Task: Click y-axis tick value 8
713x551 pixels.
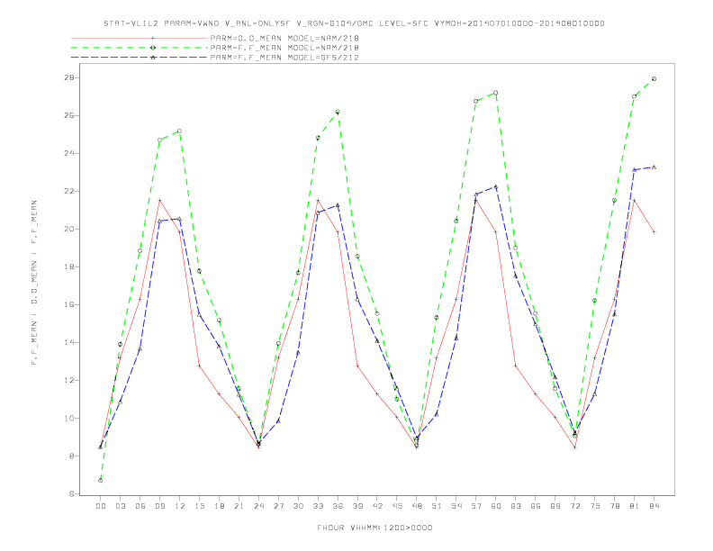Action: coord(72,456)
